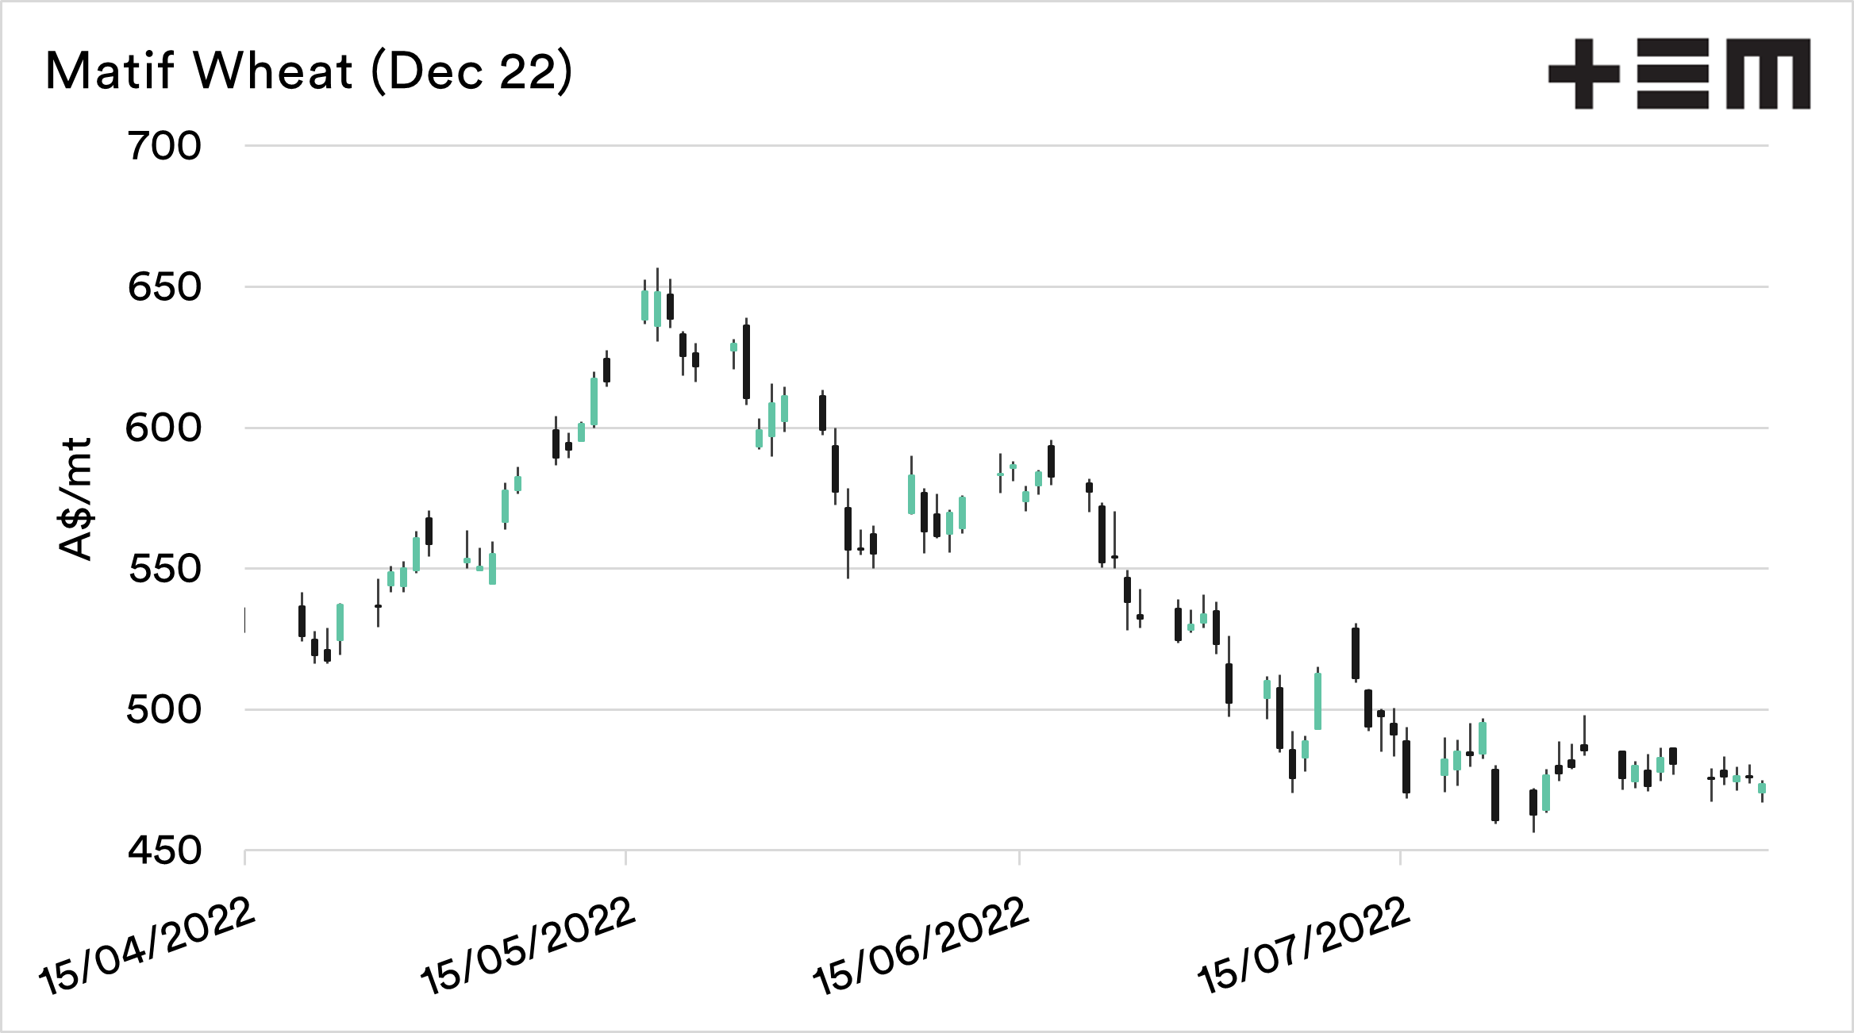Click the 650 y-axis label
This screenshot has width=1854, height=1033.
click(x=165, y=288)
